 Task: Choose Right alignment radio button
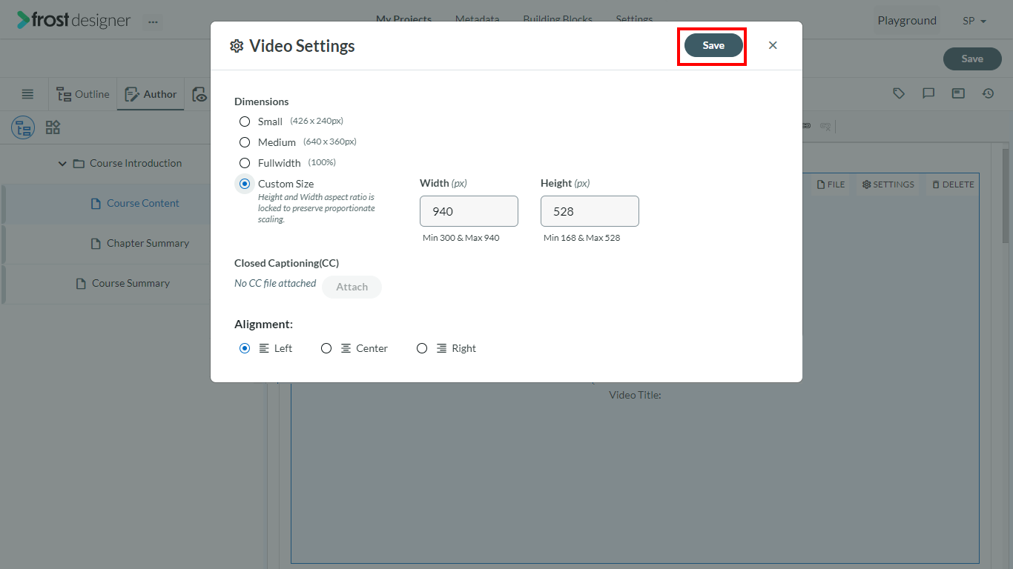coord(422,348)
